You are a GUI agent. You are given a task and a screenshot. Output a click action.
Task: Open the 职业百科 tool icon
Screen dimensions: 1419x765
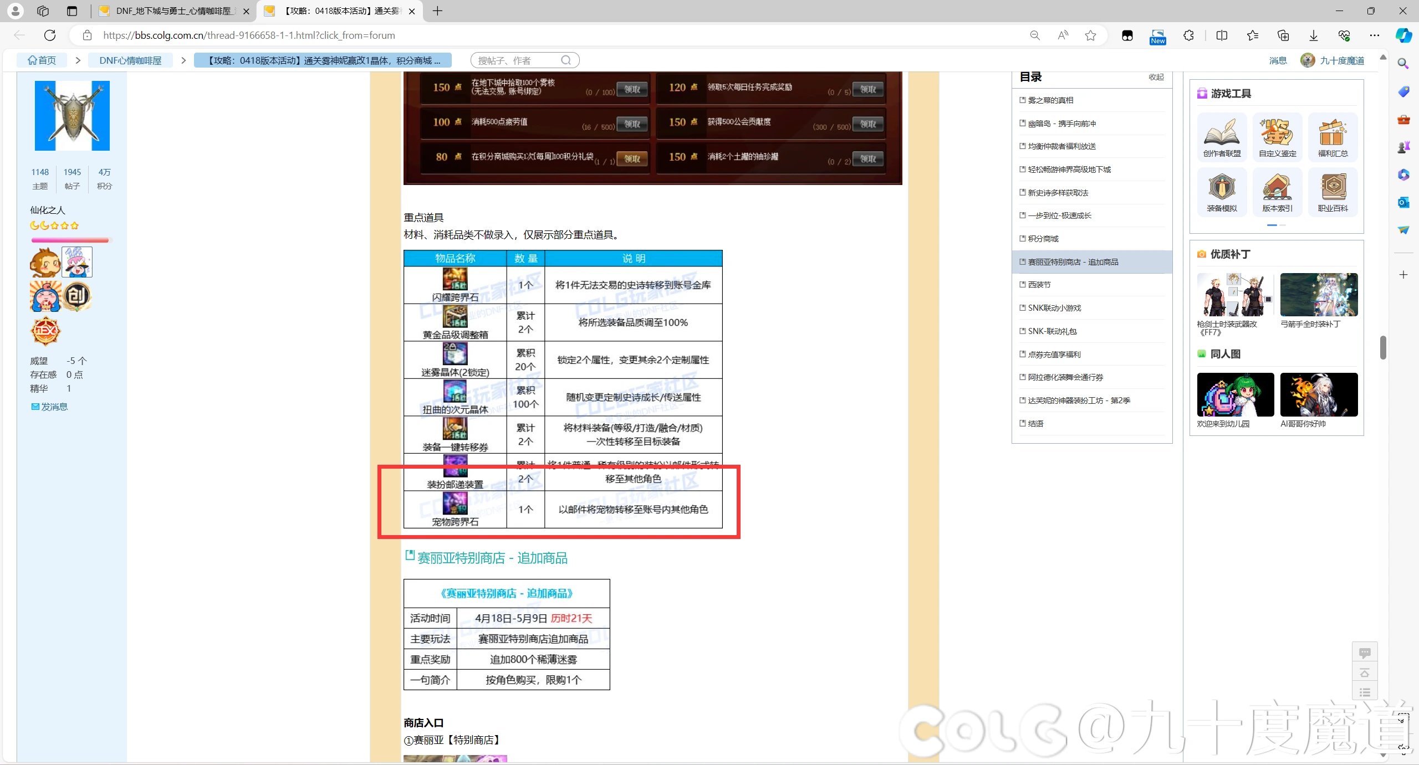pyautogui.click(x=1333, y=192)
